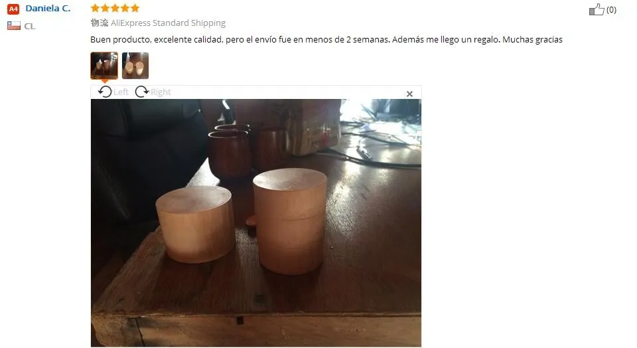
Task: Click the CL country code text
Action: point(30,27)
